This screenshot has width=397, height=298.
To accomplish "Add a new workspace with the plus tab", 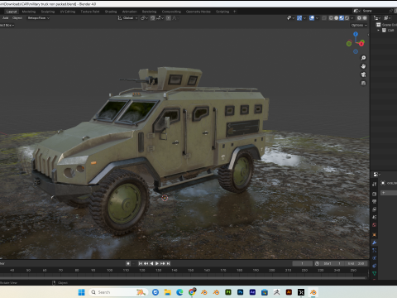I will pyautogui.click(x=235, y=12).
